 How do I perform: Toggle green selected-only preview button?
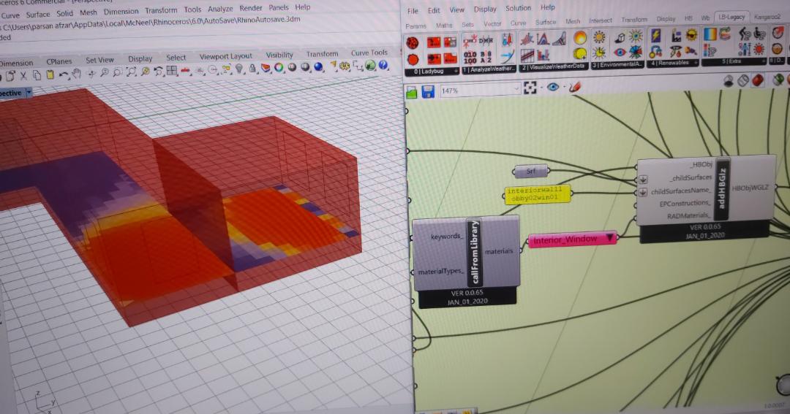(x=778, y=78)
